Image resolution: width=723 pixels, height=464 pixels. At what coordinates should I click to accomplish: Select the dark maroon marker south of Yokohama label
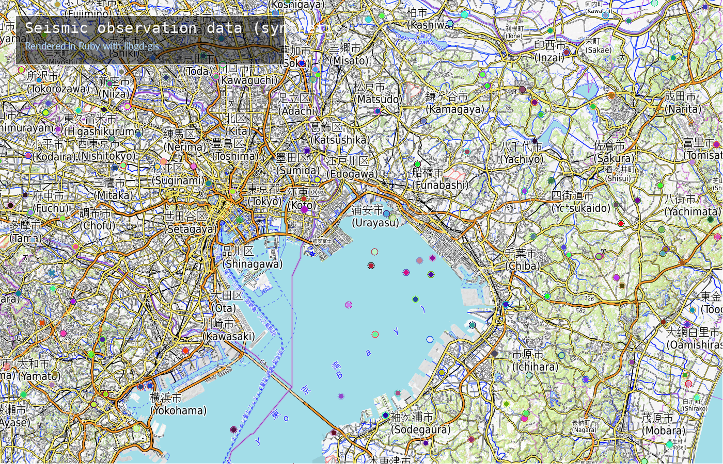click(233, 429)
